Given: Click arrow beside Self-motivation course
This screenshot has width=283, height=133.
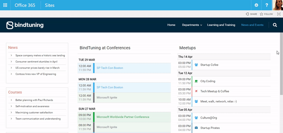Looking at the screenshot, I should (11, 106).
